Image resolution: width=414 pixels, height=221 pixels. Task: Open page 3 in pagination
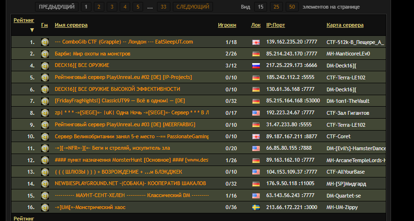click(x=112, y=7)
